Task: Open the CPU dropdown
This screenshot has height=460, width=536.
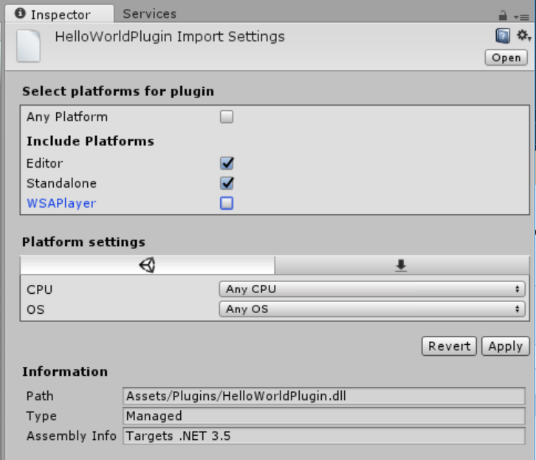Action: tap(372, 289)
